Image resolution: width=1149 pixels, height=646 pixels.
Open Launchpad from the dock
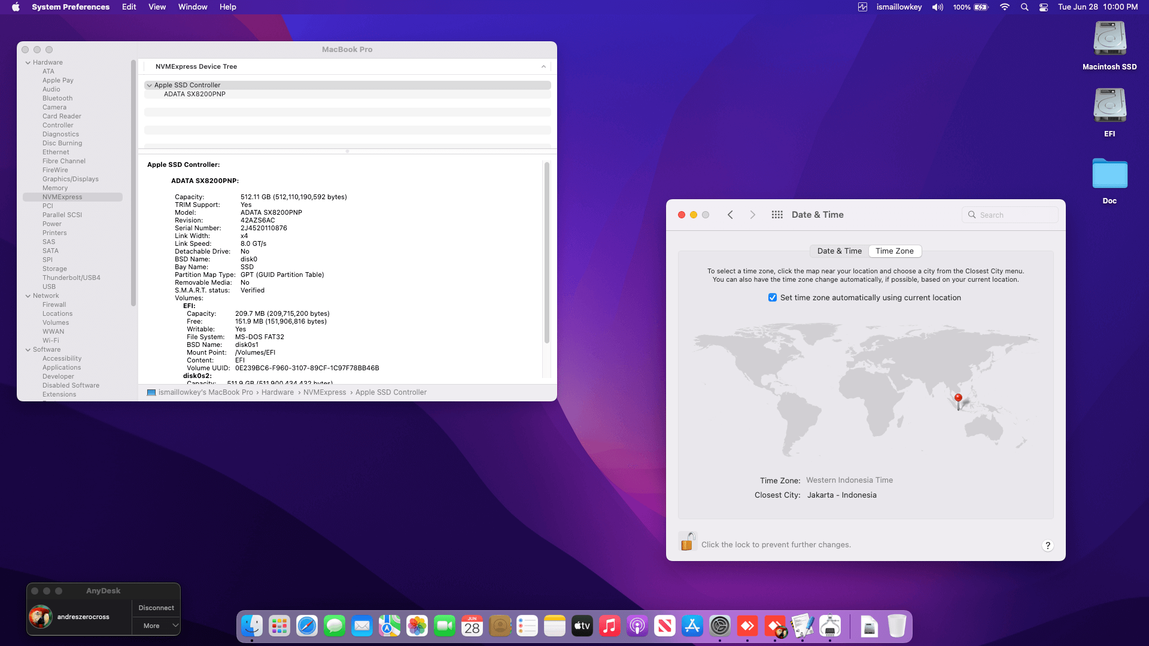(279, 626)
